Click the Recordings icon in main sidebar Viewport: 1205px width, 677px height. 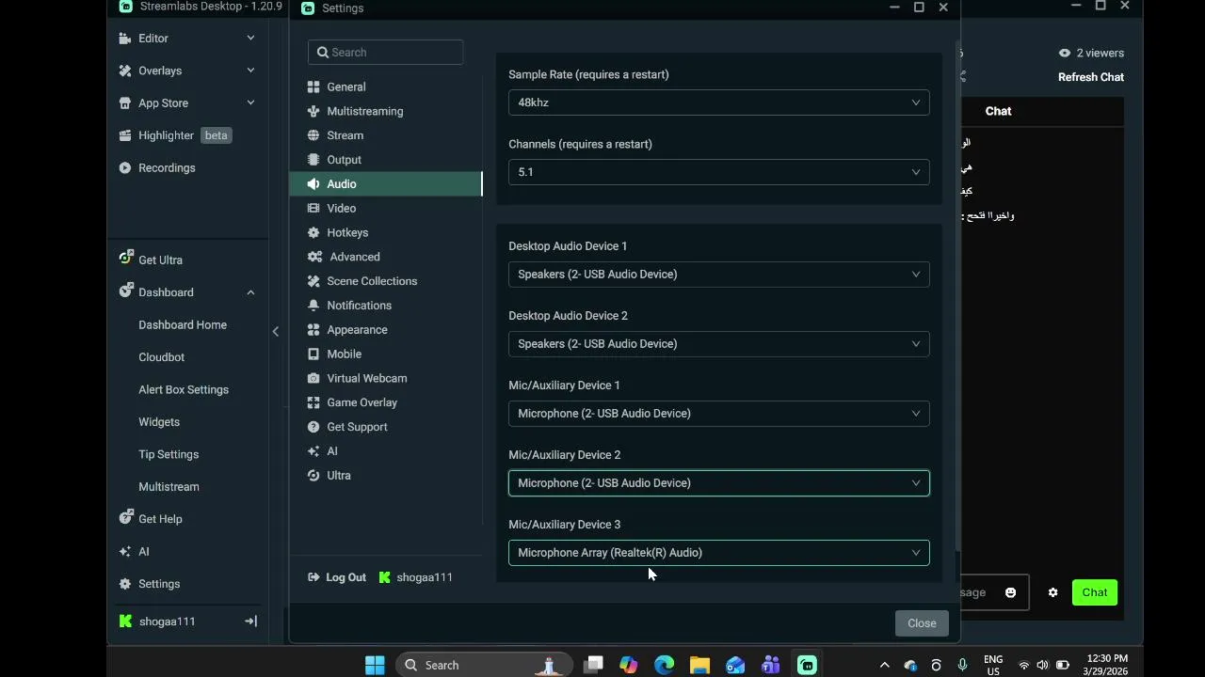125,167
